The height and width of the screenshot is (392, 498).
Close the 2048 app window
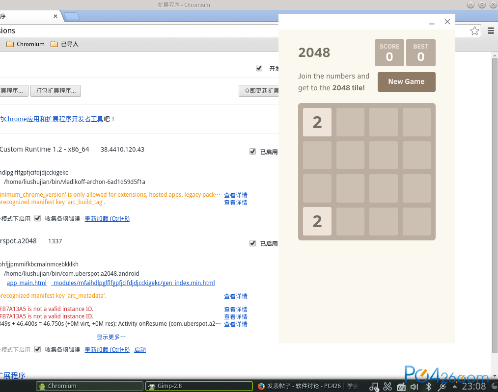447,22
